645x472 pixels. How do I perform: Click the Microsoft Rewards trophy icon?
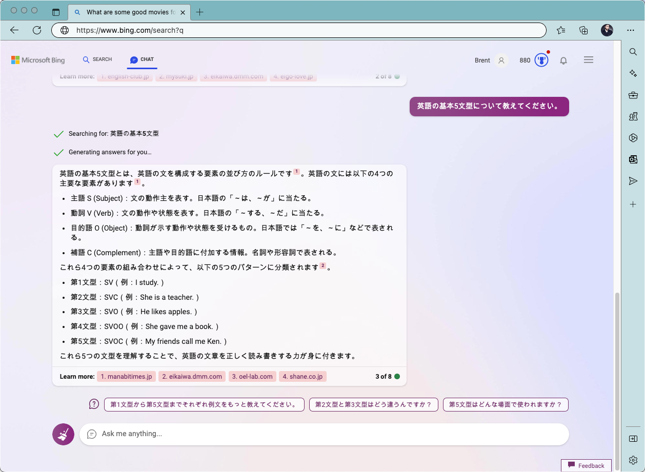coord(541,60)
